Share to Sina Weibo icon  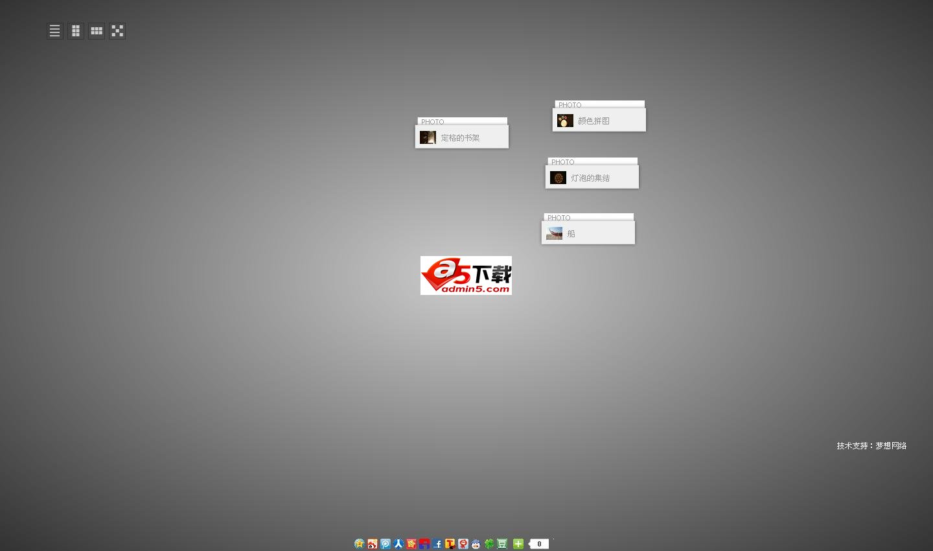click(373, 544)
